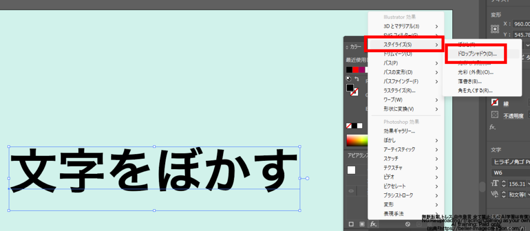Click the fx add-effect button in Appearance panel
This screenshot has width=530, height=231.
pyautogui.click(x=374, y=224)
